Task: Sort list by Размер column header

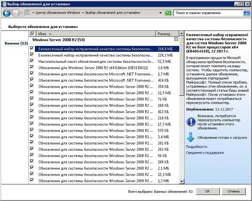Action: click(167, 34)
